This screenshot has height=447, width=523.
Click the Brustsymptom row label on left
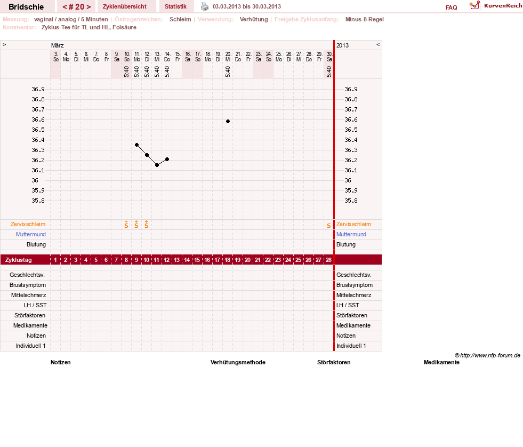(x=28, y=285)
